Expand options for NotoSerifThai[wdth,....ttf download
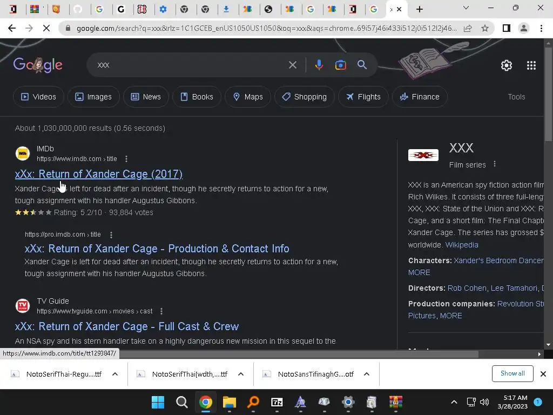 coord(241,374)
